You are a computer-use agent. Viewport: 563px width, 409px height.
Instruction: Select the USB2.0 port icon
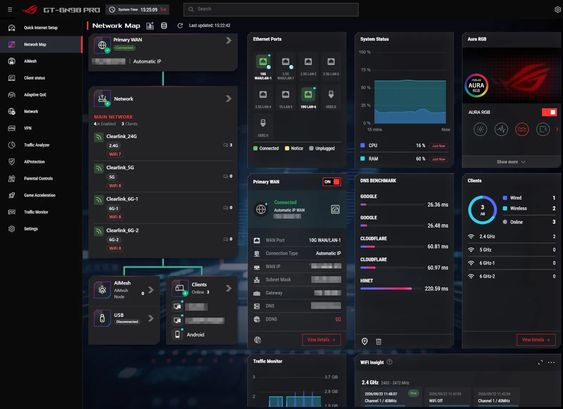pos(263,123)
